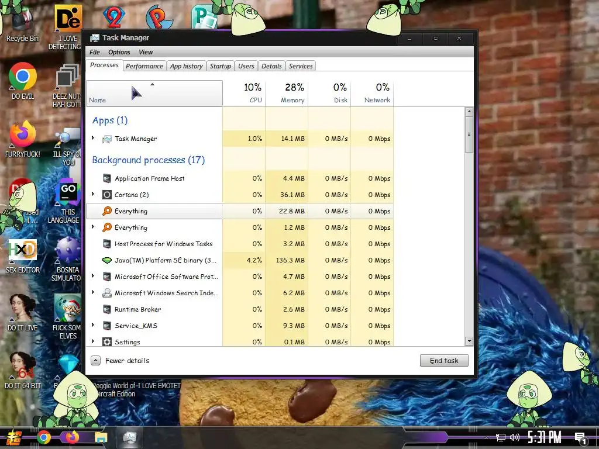Switch to the Startup tab
The height and width of the screenshot is (449, 599).
click(x=221, y=66)
